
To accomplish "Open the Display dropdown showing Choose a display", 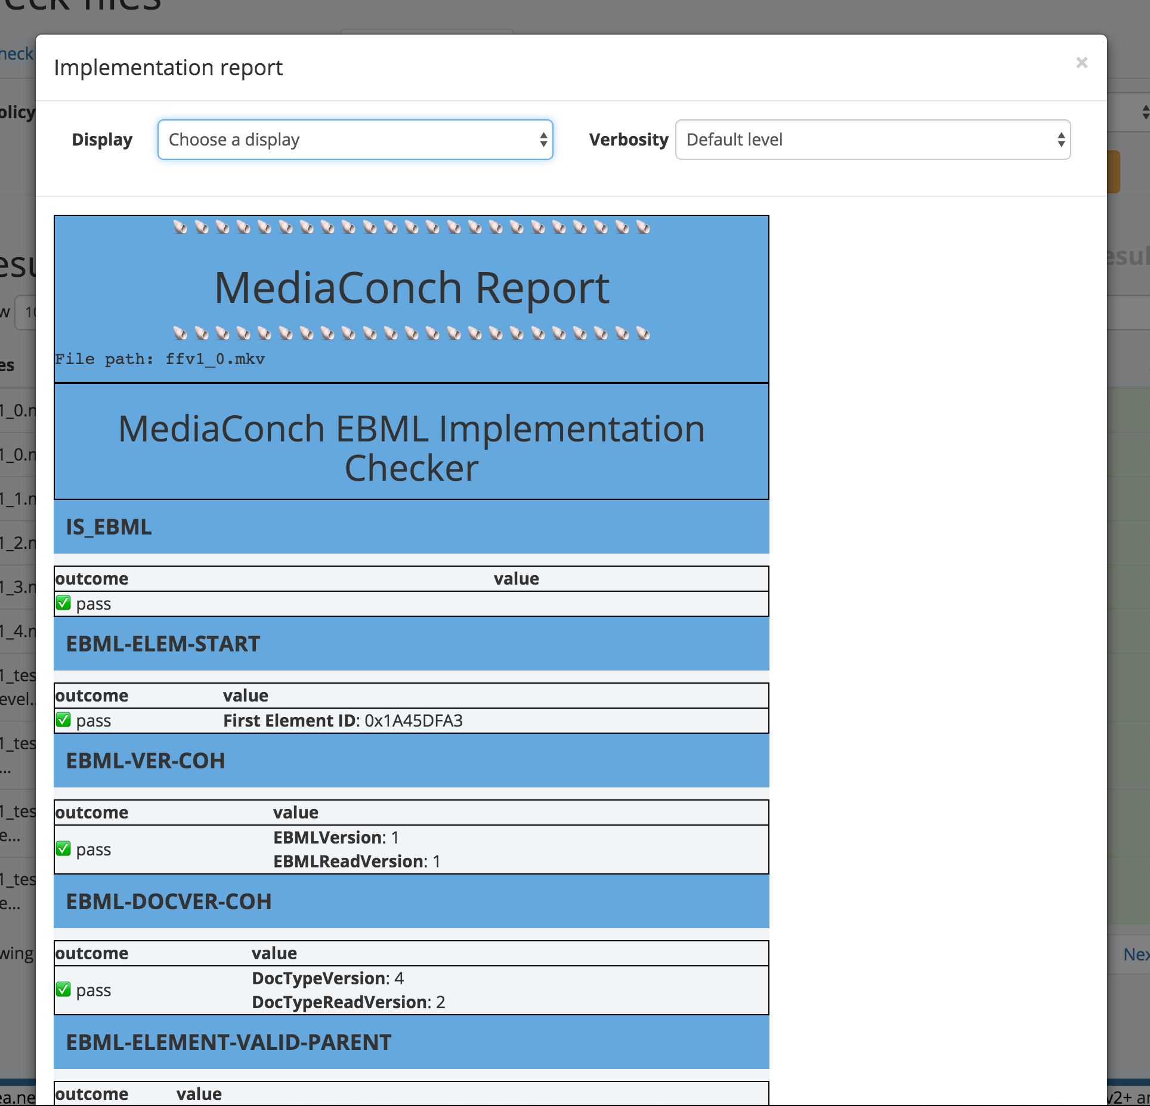I will coord(355,140).
